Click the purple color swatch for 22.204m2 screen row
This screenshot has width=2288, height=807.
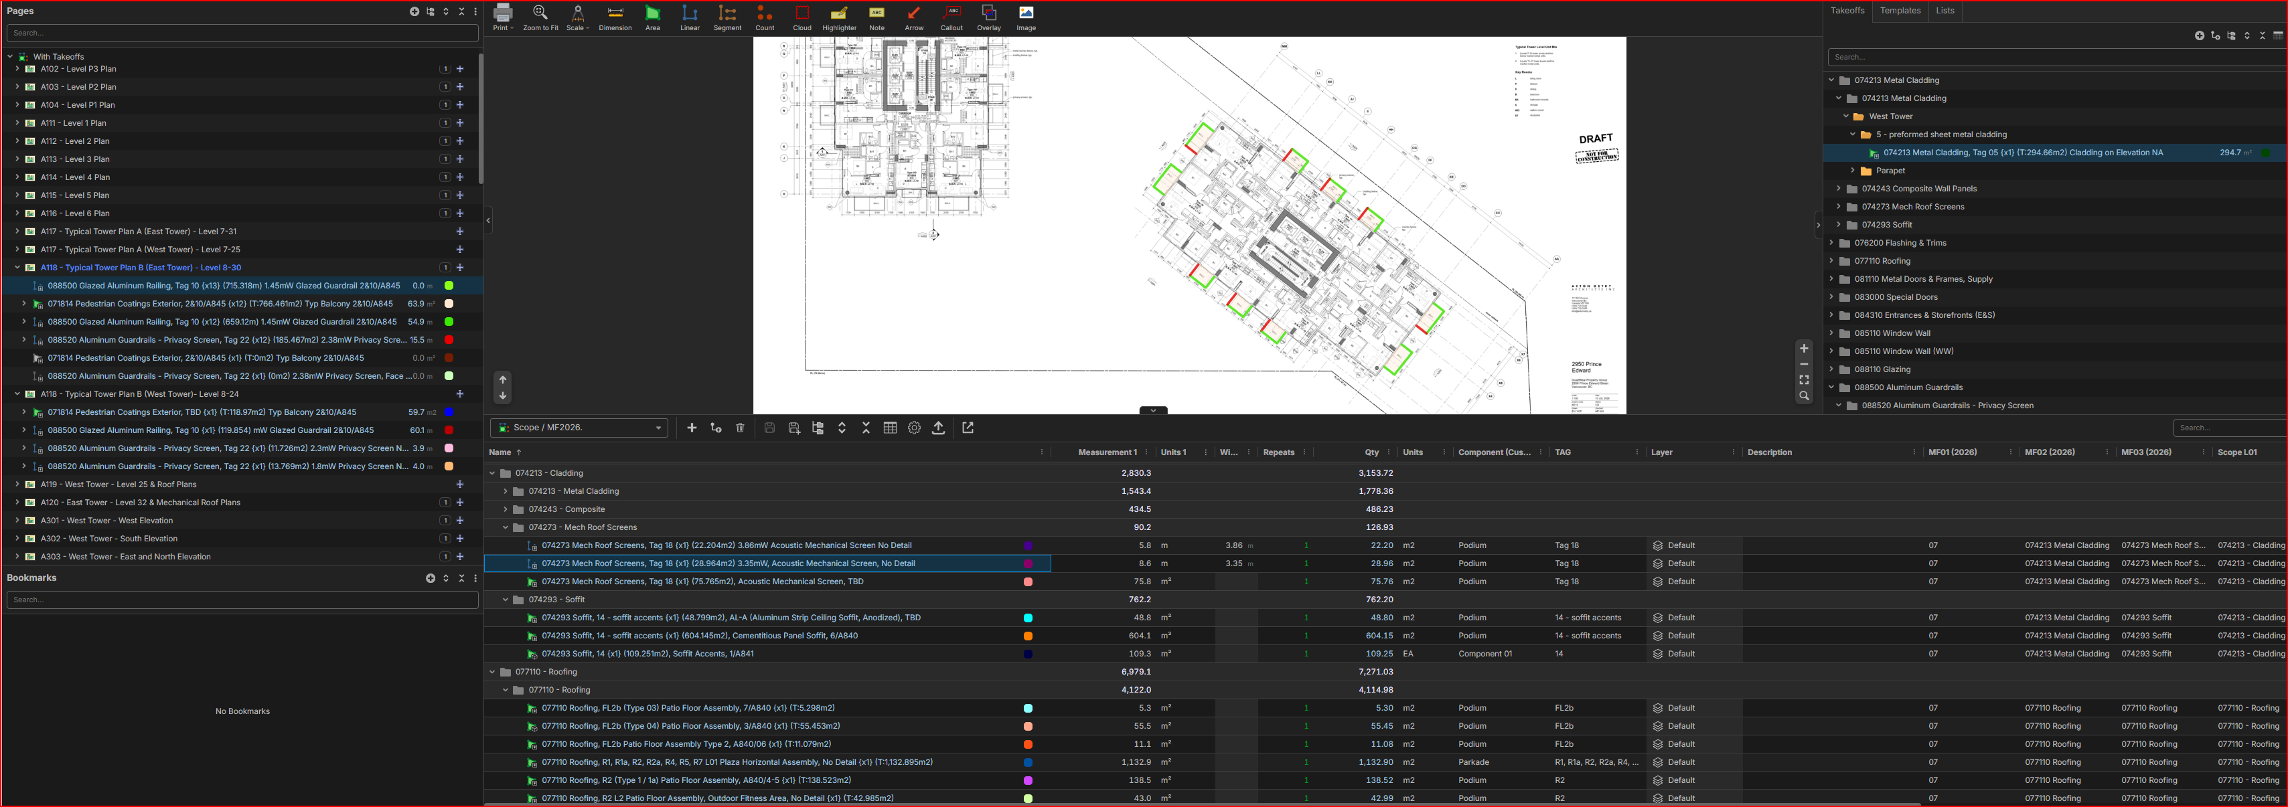point(1028,546)
